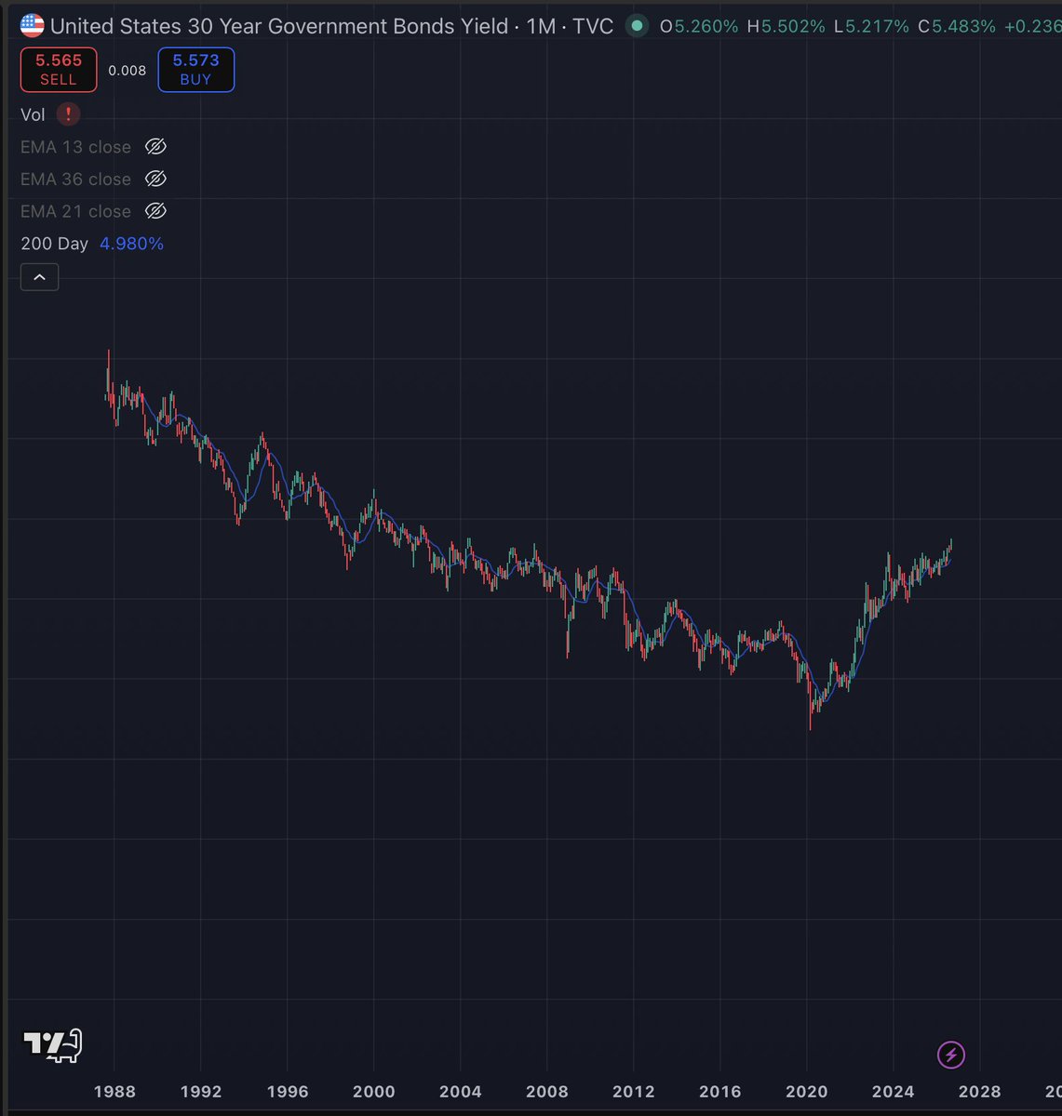Click the TradingView logo in the chart corner
The image size is (1062, 1116).
tap(53, 1045)
